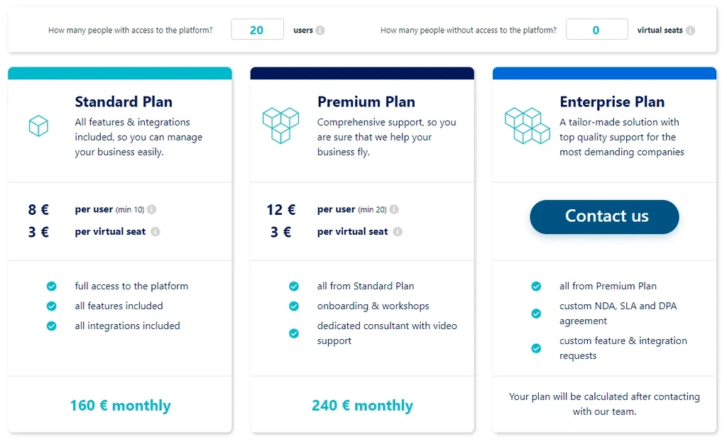Click checkmark next to onboarding & workshops
The image size is (727, 444).
tap(294, 306)
